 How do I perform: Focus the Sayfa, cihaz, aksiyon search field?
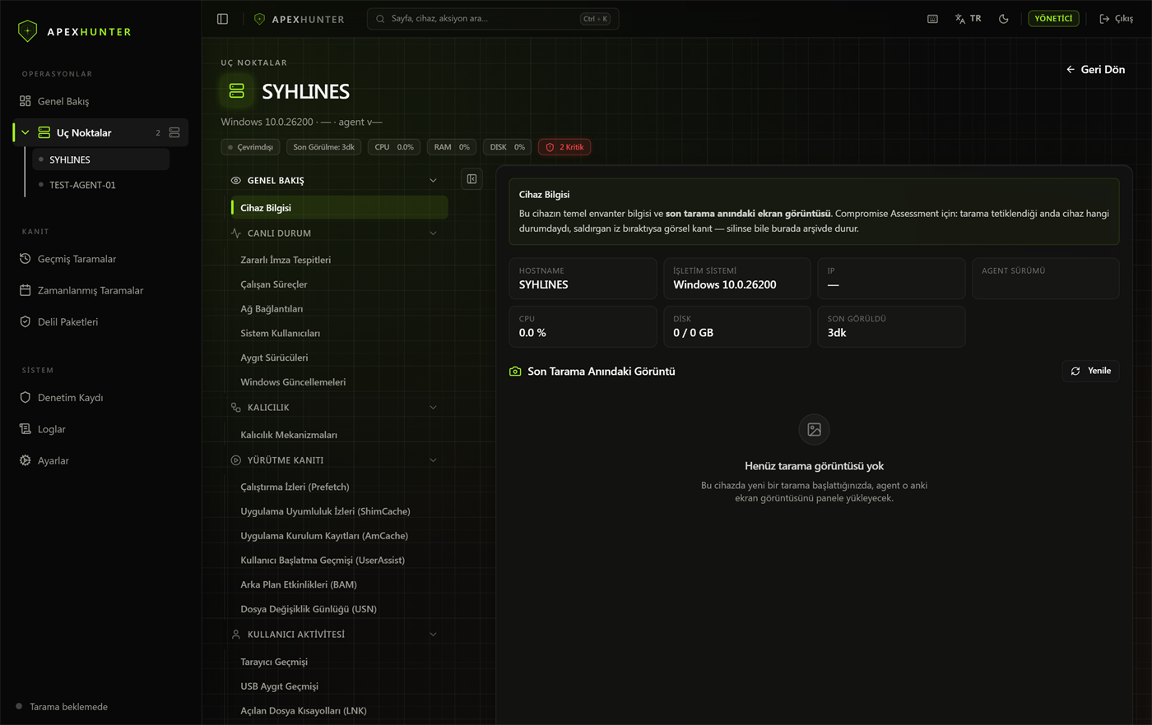point(493,19)
